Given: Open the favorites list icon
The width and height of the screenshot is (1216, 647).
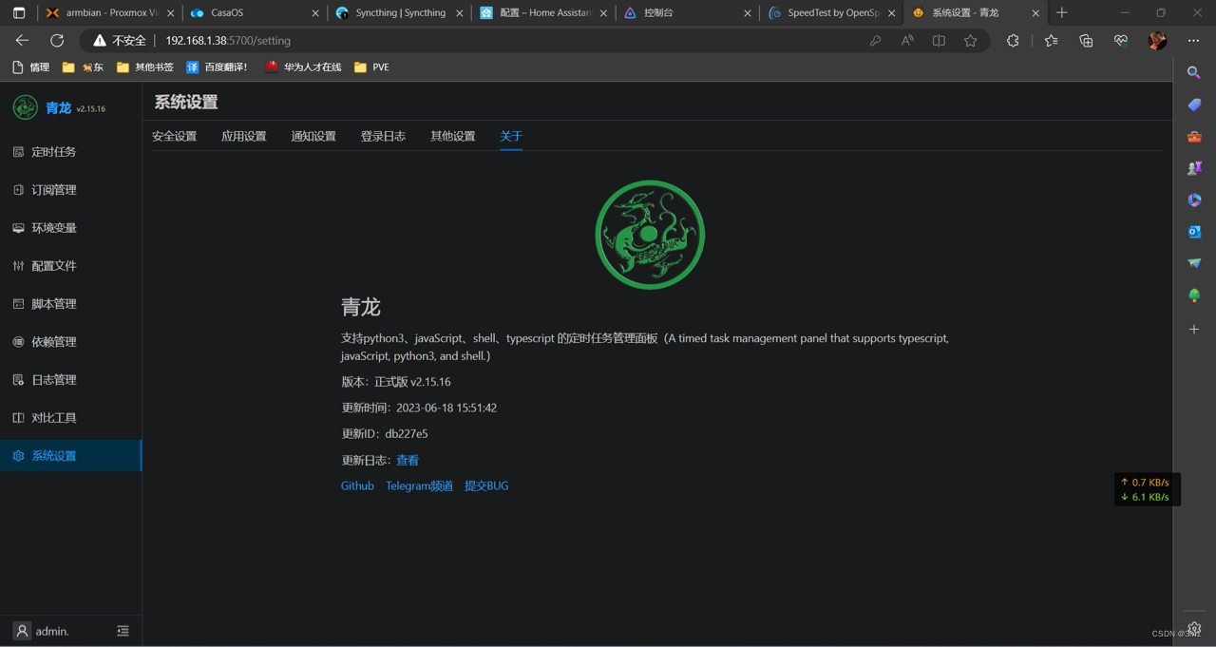Looking at the screenshot, I should 1051,41.
